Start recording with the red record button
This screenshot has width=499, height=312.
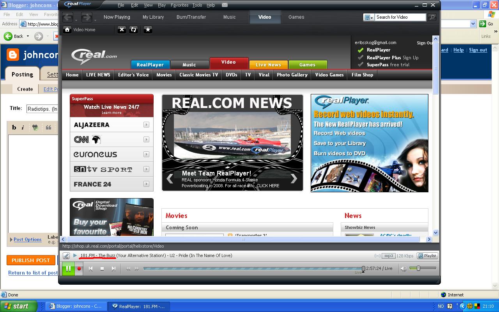(79, 269)
